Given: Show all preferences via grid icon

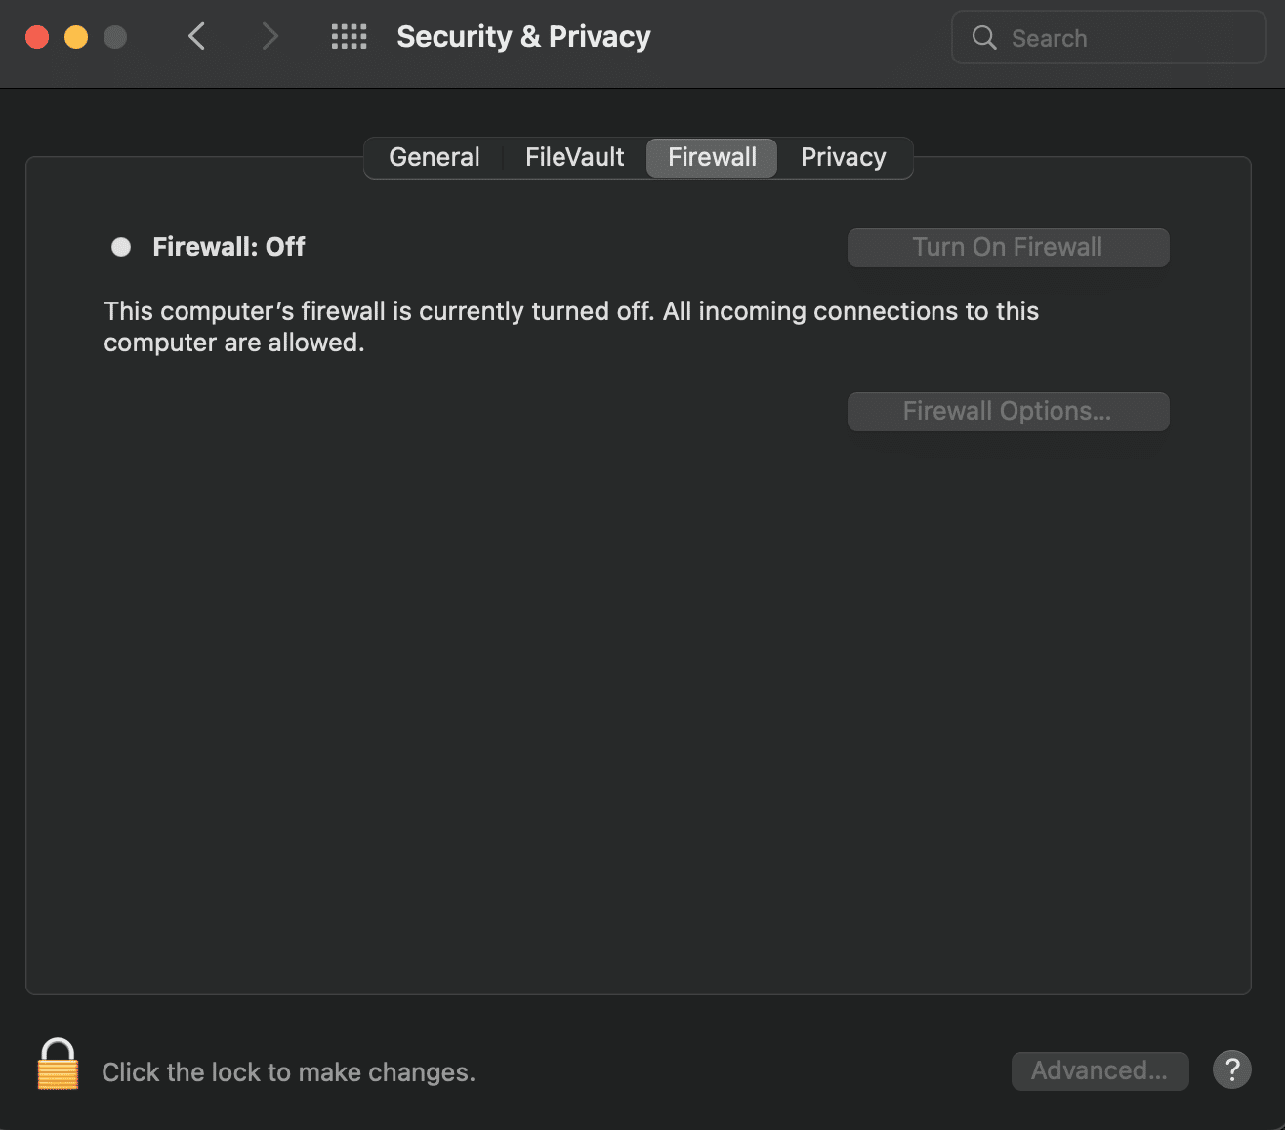Looking at the screenshot, I should pyautogui.click(x=349, y=37).
